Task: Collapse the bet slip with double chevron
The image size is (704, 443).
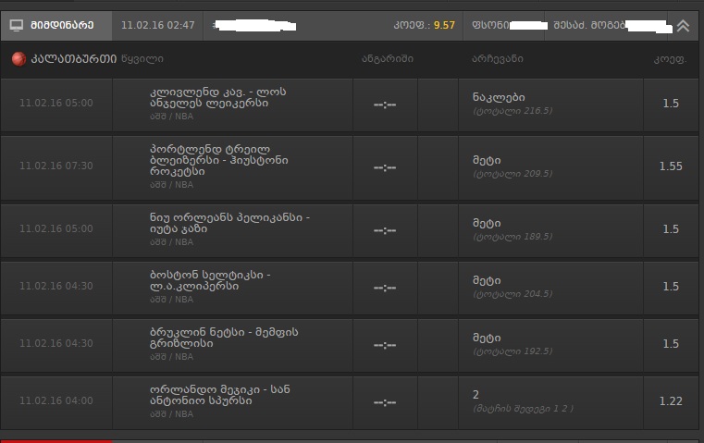Action: point(683,26)
